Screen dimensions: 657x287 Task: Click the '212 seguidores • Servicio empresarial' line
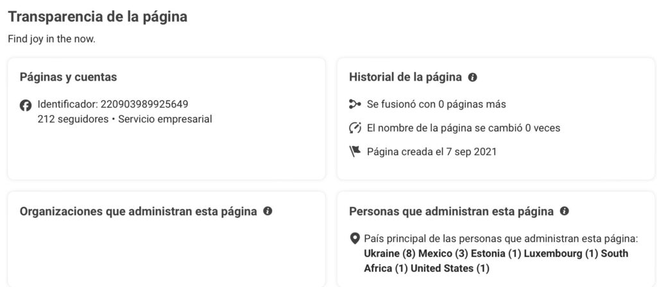pyautogui.click(x=125, y=119)
